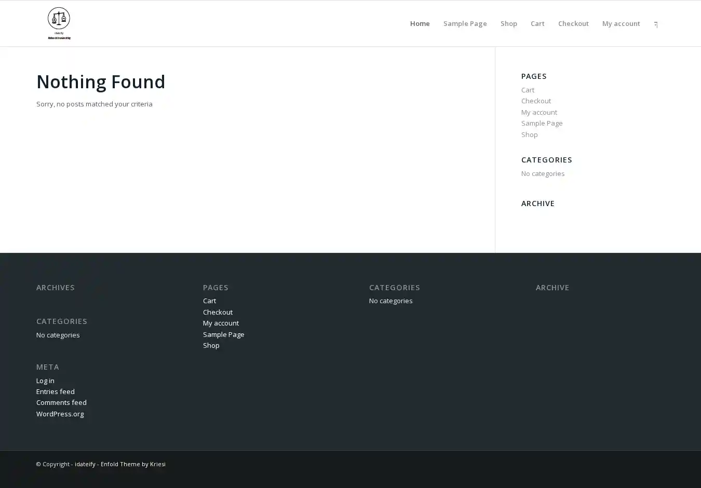This screenshot has height=488, width=701.
Task: Open Checkout link in sidebar Pages list
Action: tap(536, 101)
